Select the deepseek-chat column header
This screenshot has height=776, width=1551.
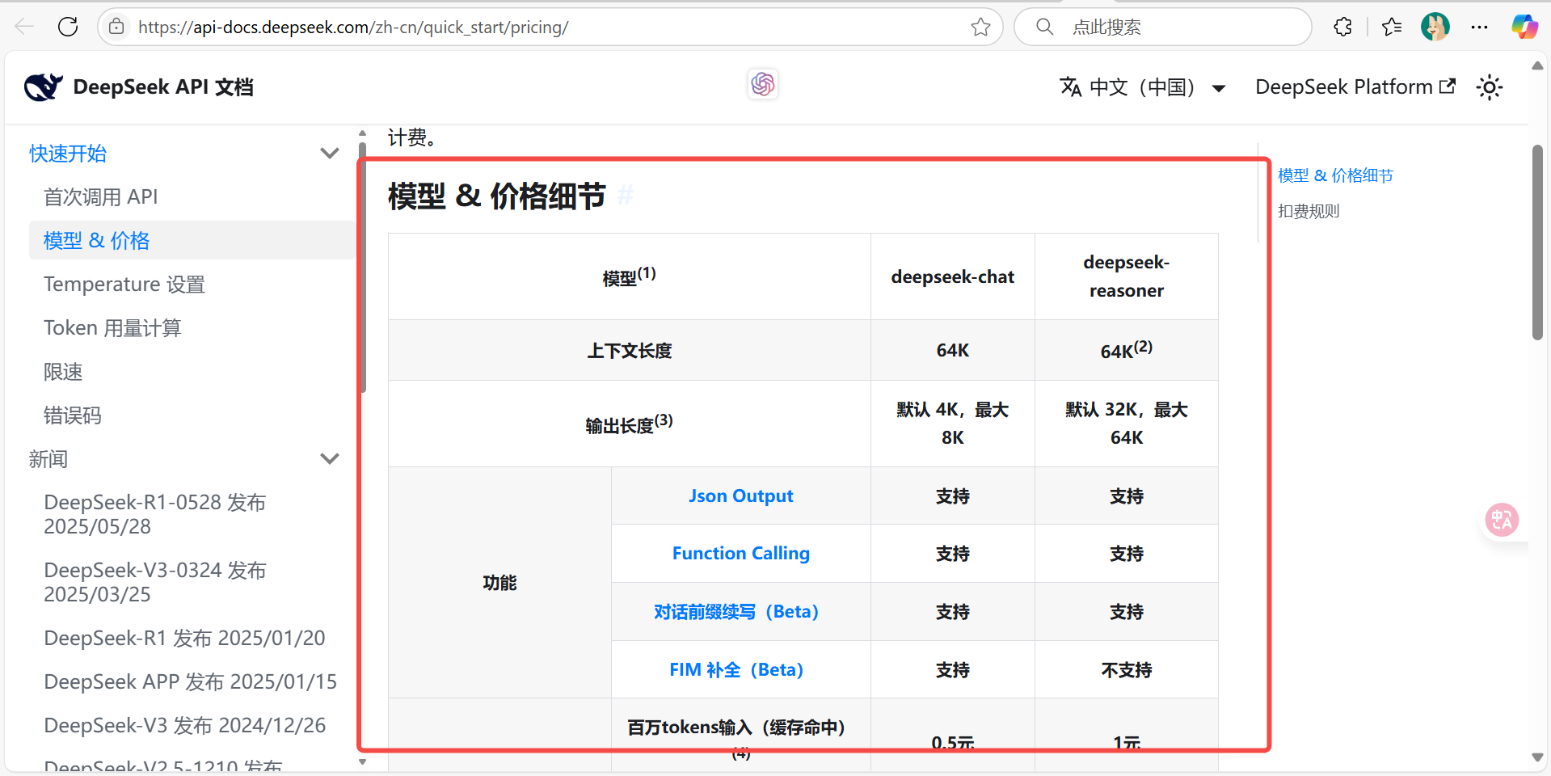[952, 276]
